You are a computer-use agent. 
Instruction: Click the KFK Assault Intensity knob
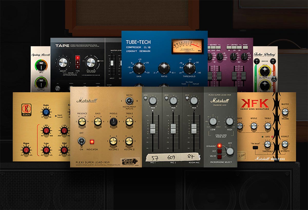(x=285, y=144)
